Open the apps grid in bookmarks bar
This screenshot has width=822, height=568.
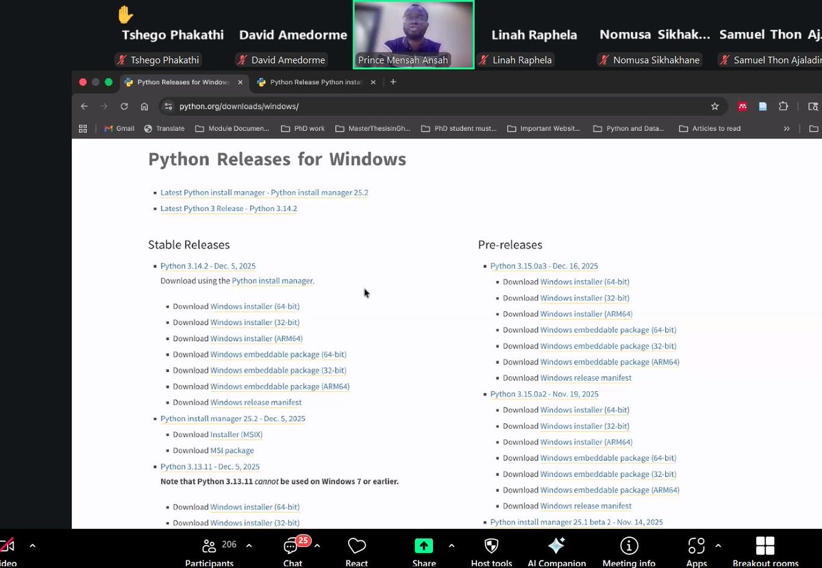point(83,128)
